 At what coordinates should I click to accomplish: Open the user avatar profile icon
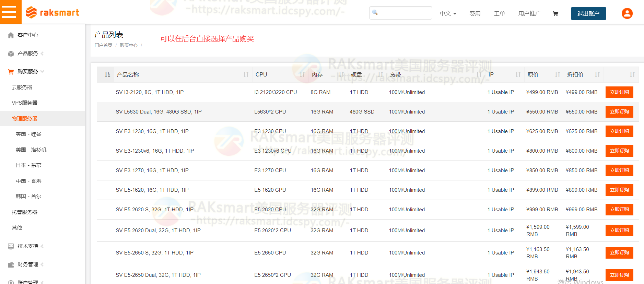coord(627,13)
